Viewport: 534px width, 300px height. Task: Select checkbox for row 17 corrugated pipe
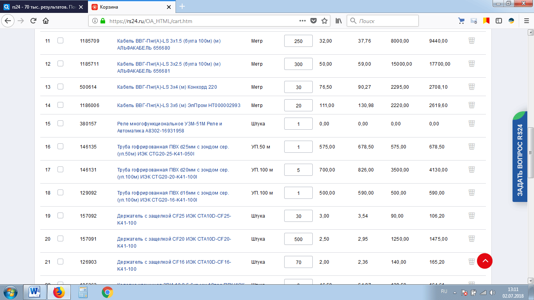(x=60, y=170)
